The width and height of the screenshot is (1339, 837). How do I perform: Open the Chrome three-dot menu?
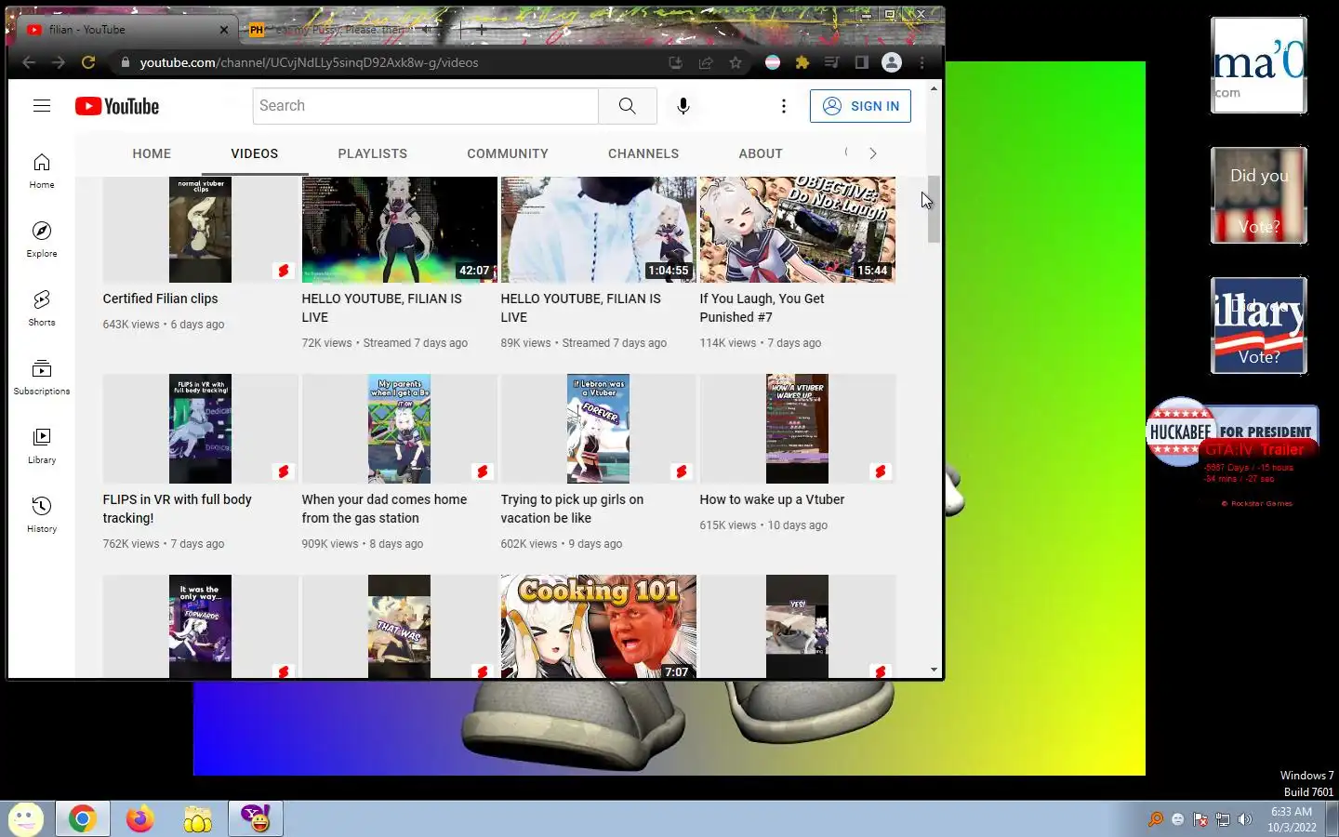(921, 62)
